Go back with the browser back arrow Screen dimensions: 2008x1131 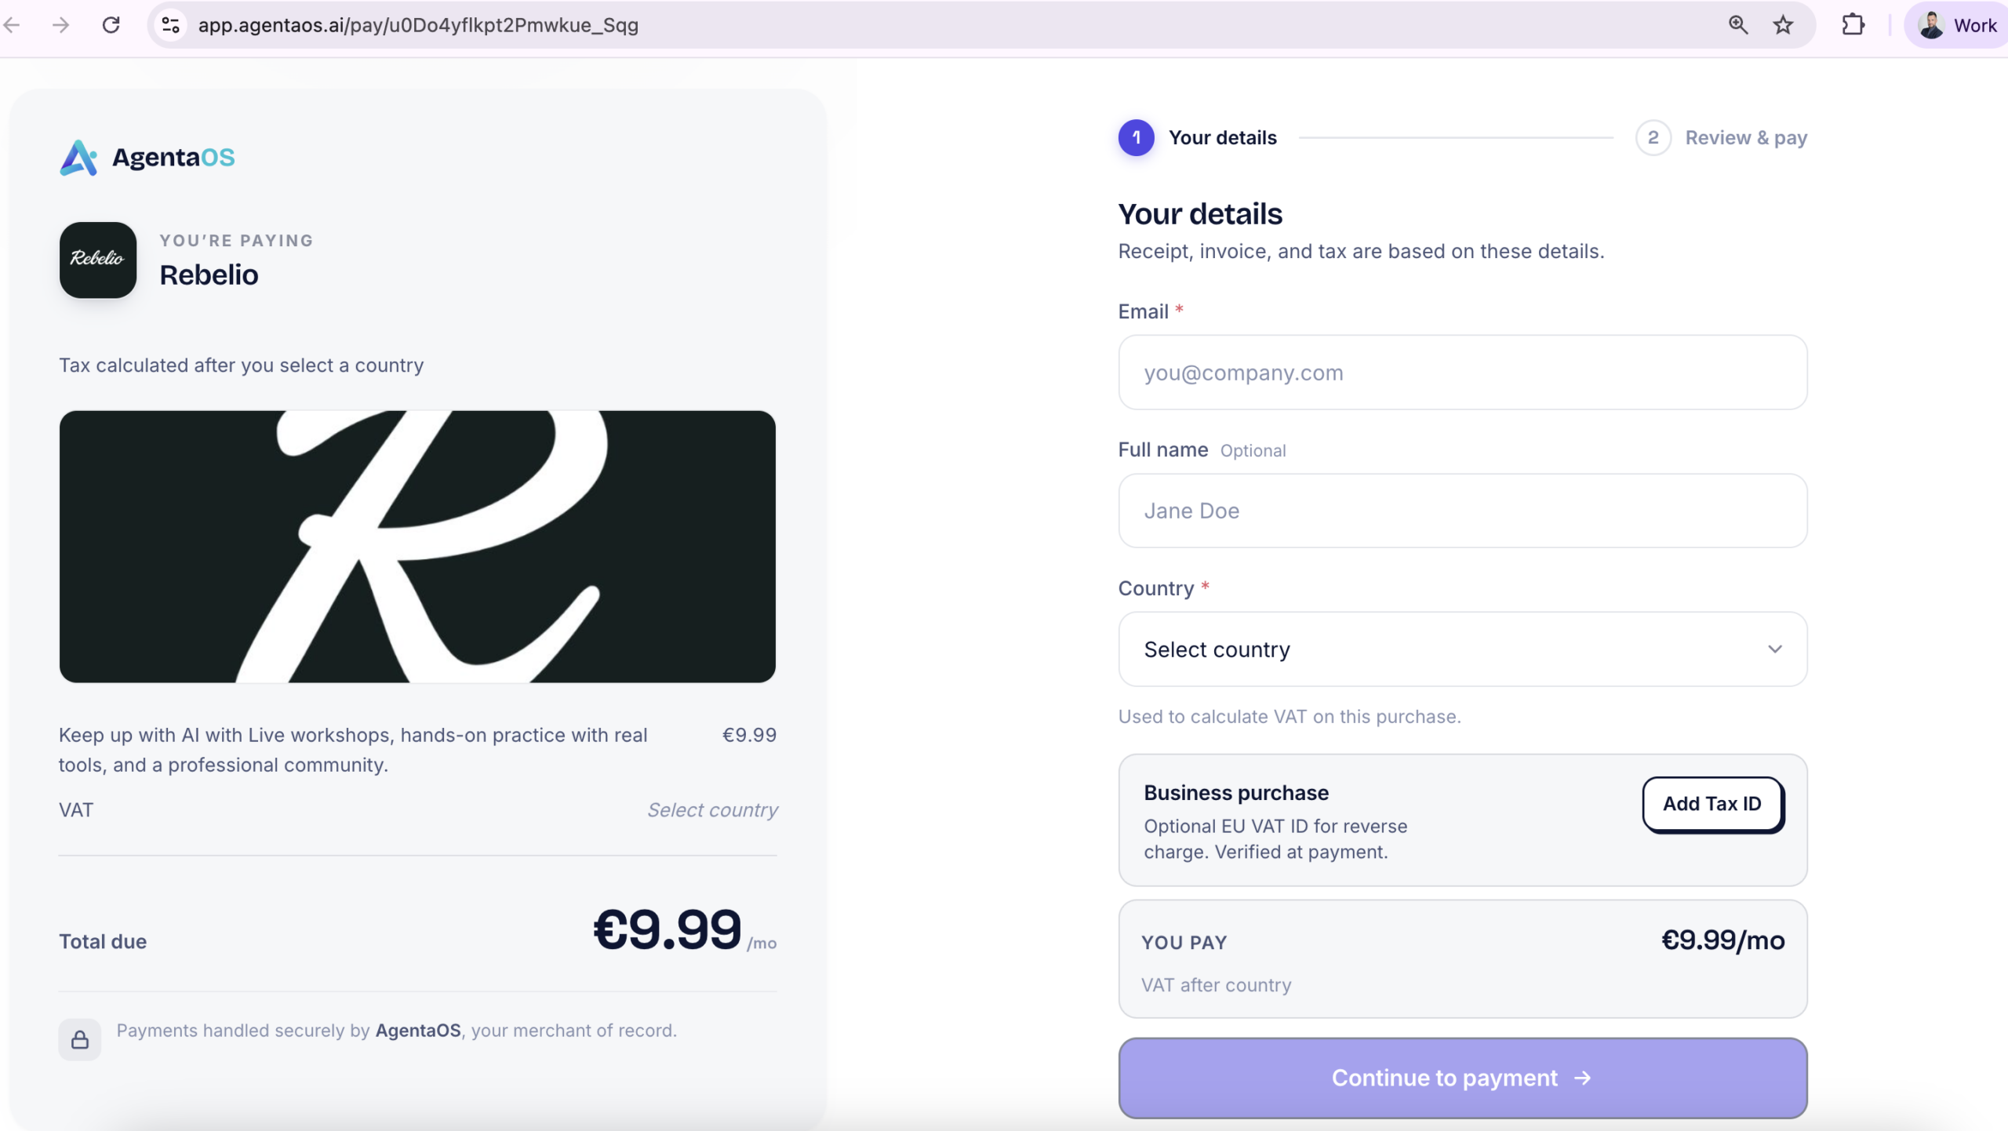[x=12, y=25]
